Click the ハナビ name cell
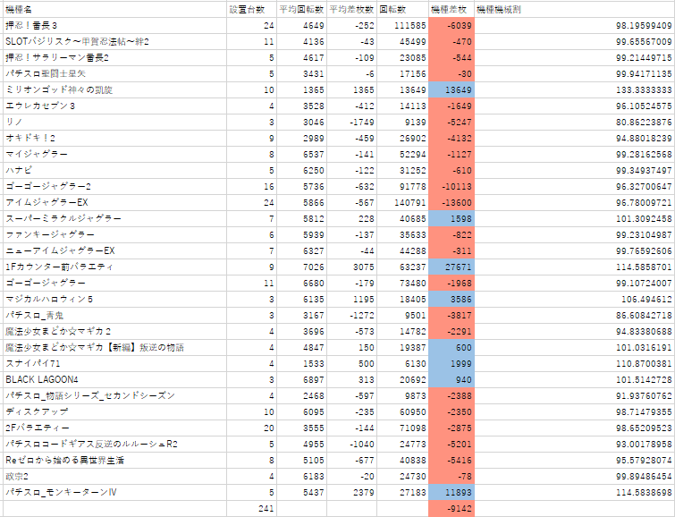 click(x=114, y=171)
